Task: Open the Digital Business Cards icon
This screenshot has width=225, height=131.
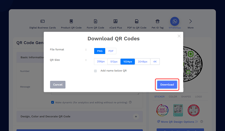Action: point(43,21)
